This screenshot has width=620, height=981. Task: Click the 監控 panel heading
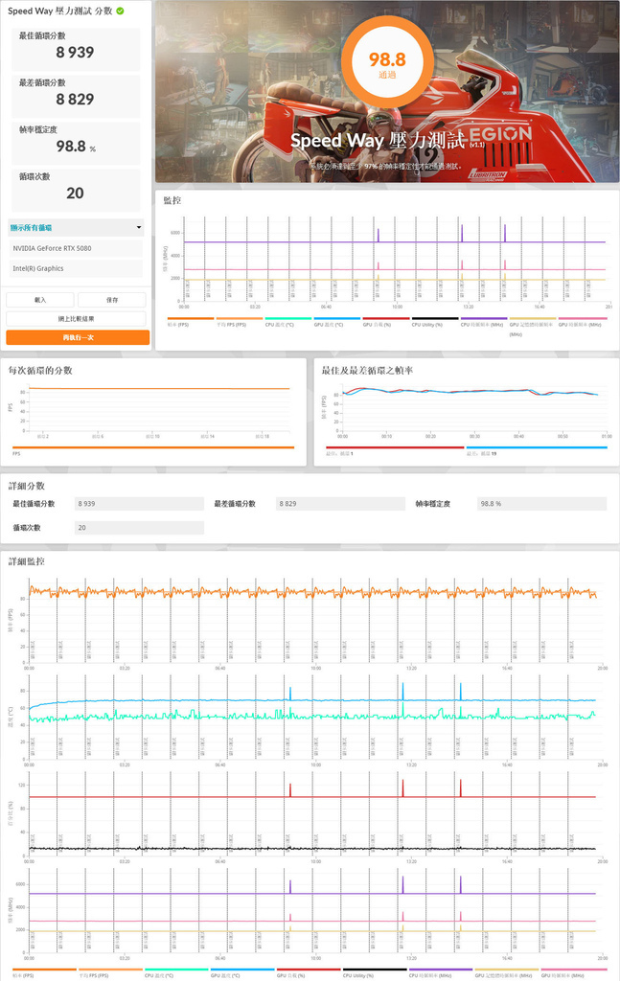[x=172, y=200]
